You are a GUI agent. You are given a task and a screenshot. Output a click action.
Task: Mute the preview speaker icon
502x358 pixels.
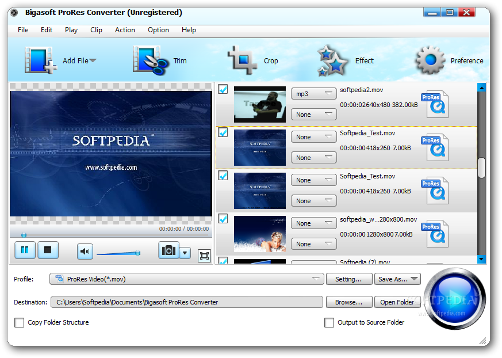click(85, 252)
